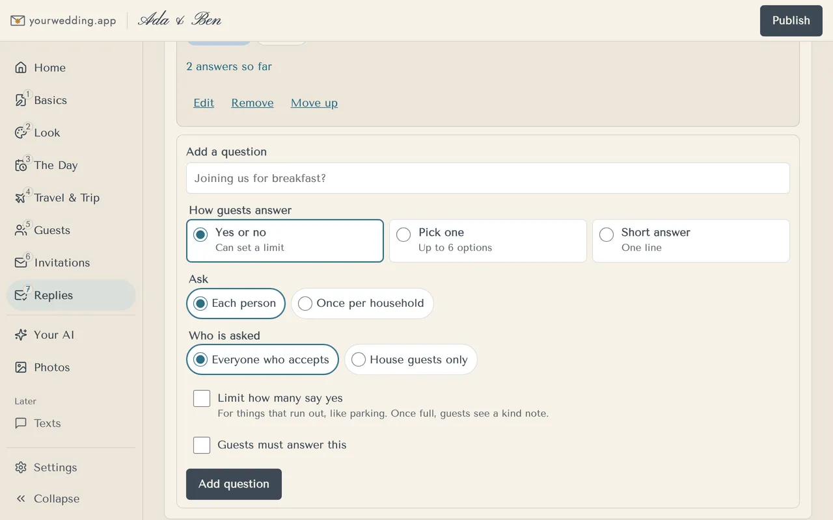833x520 pixels.
Task: Click the 2 answers so far link
Action: 229,66
